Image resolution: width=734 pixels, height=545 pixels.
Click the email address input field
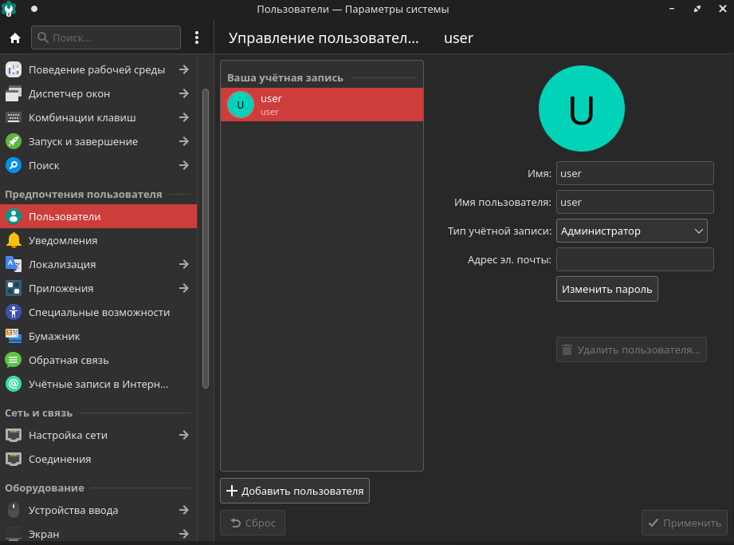(x=634, y=259)
